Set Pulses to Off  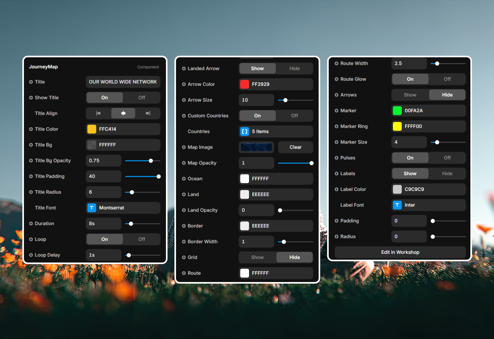(x=447, y=158)
